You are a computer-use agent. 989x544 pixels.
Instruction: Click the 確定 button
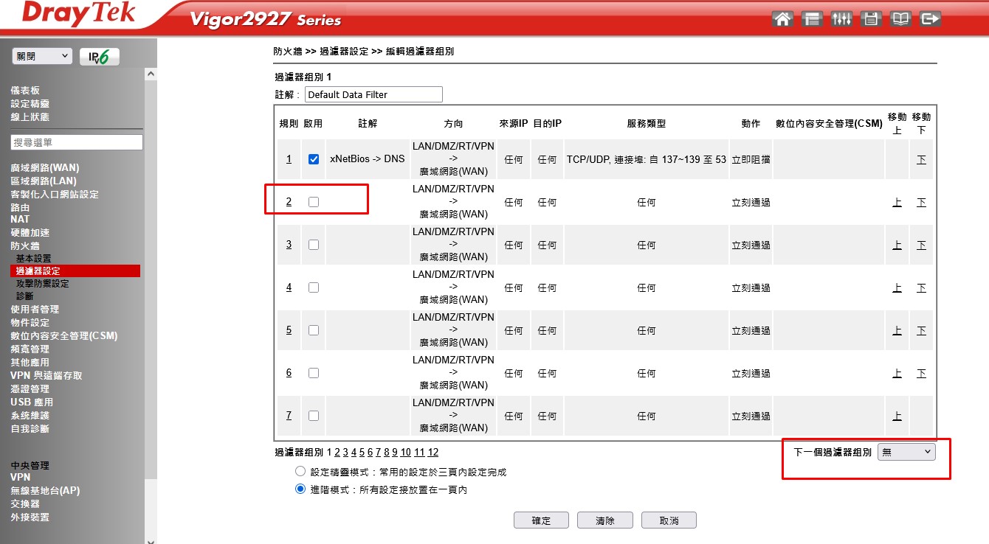coord(541,520)
